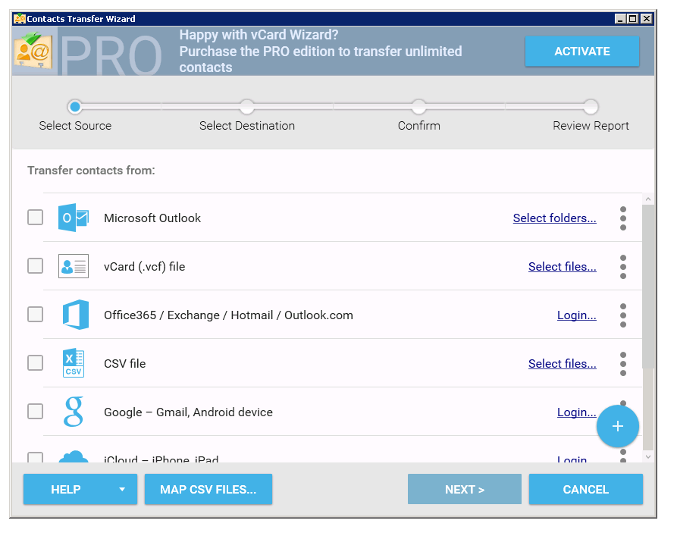This screenshot has height=536, width=677.
Task: Click the Confirm progress step circle
Action: 418,107
